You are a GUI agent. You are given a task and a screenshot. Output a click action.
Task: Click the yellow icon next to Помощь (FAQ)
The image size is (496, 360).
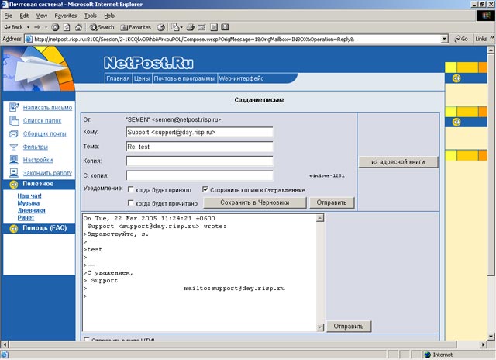coord(14,229)
